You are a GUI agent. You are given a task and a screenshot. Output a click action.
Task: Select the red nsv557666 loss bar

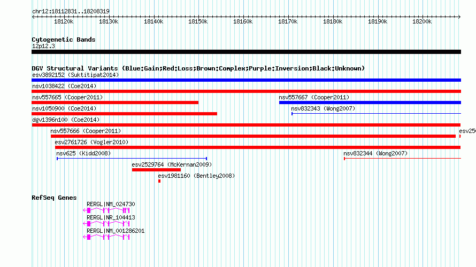point(253,136)
